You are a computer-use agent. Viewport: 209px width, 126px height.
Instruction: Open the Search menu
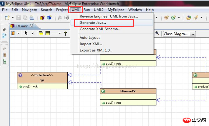click(46, 10)
